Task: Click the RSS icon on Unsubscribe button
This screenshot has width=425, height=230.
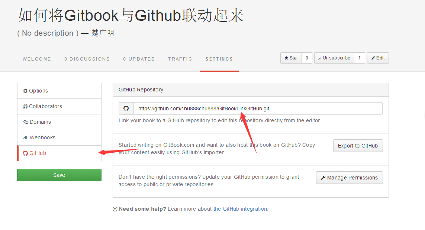Action: 319,58
